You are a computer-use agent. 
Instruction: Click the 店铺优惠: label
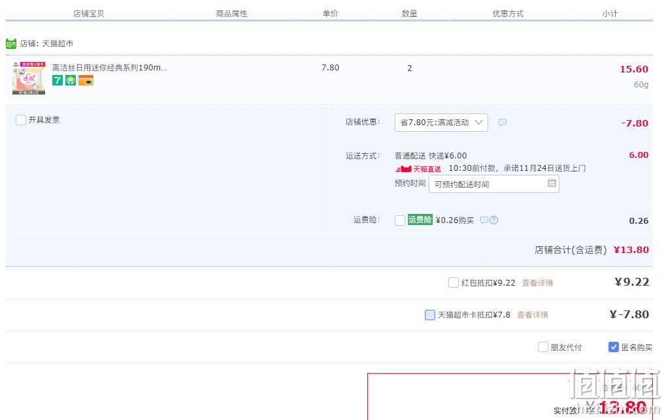click(x=362, y=122)
